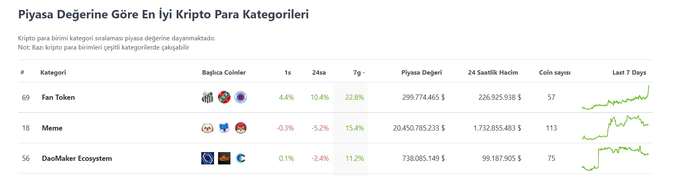This screenshot has width=683, height=176.
Task: Sort table by 7g column
Action: (x=357, y=73)
